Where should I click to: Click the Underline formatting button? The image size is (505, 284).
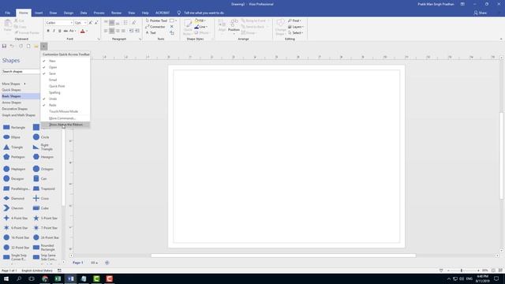(x=60, y=31)
